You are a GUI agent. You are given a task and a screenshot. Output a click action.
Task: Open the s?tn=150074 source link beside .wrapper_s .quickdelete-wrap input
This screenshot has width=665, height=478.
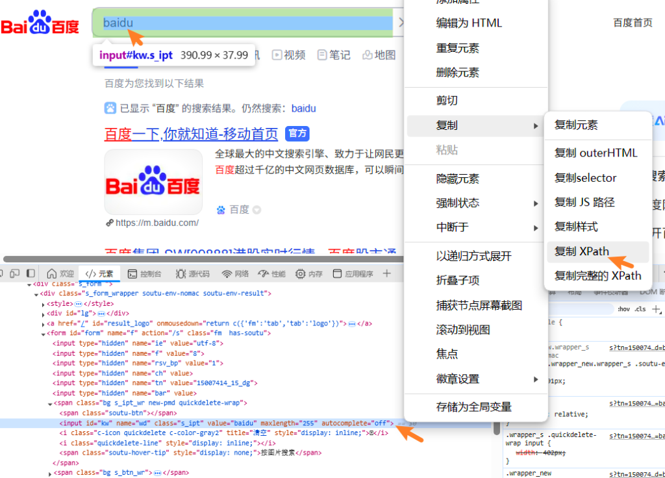point(637,436)
